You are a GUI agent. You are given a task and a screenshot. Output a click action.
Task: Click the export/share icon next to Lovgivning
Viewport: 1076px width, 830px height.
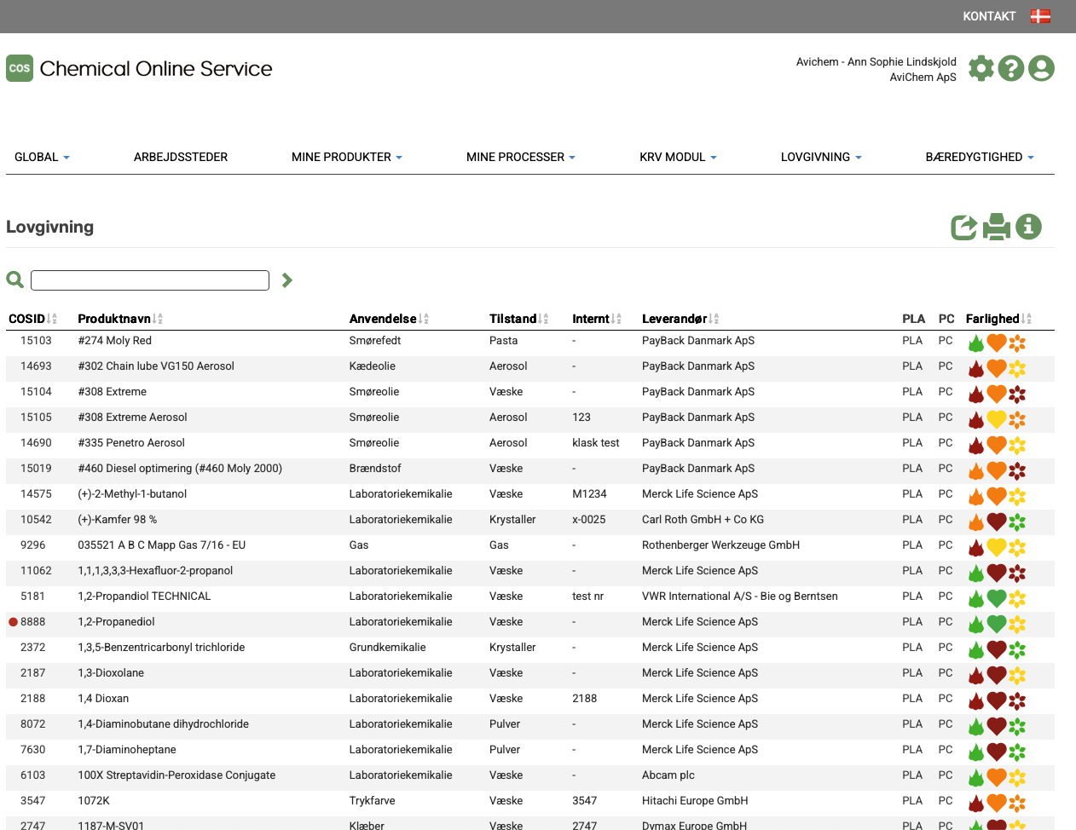963,227
